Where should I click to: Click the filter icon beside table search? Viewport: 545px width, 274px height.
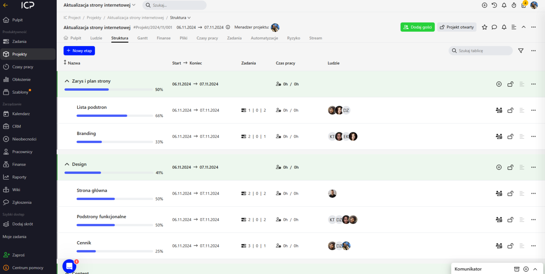[x=520, y=51]
